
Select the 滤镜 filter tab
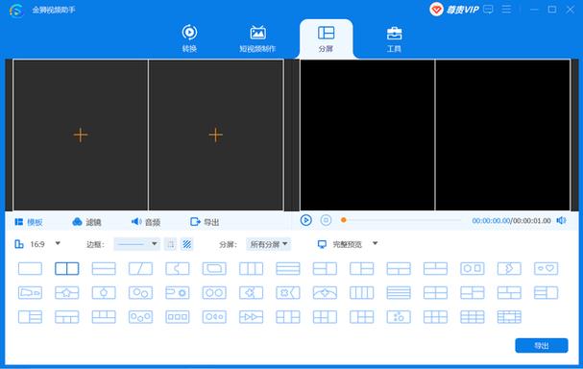pyautogui.click(x=86, y=222)
